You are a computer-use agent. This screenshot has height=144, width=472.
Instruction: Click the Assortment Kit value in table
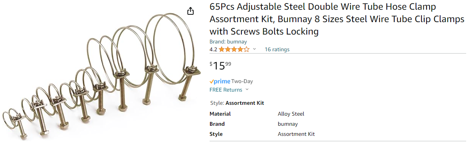tap(296, 134)
